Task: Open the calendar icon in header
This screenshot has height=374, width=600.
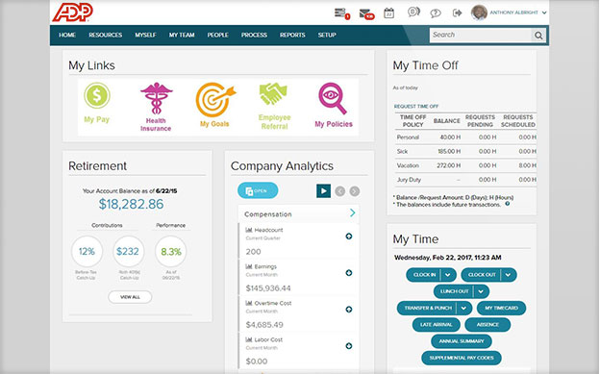Action: pyautogui.click(x=388, y=12)
